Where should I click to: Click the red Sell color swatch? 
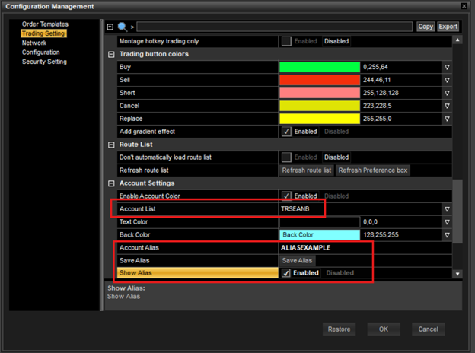tap(320, 80)
